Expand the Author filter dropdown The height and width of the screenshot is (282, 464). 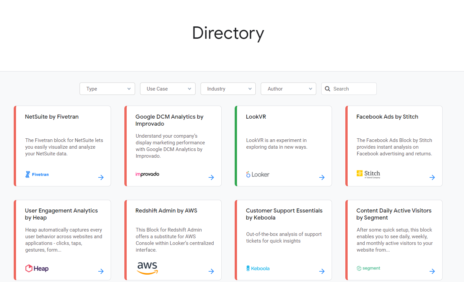288,89
